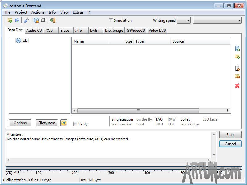
Task: Click the TAO status label
Action: 159,119
